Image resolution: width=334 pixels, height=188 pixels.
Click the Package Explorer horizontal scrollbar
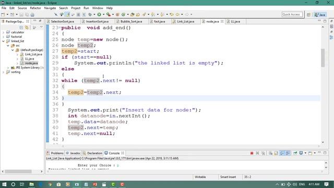18,171
